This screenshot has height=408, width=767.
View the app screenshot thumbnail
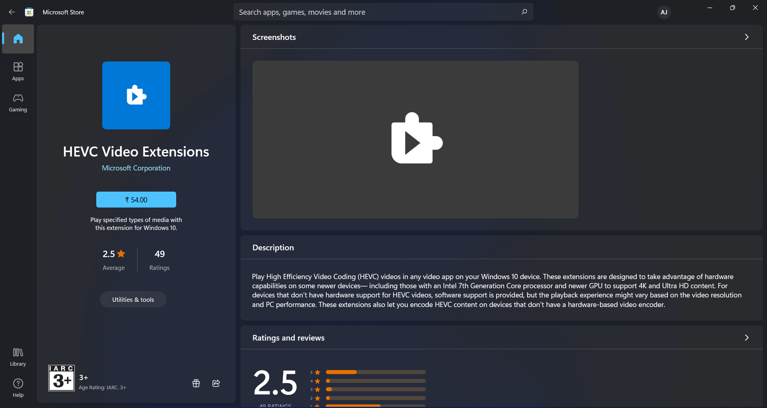coord(415,139)
